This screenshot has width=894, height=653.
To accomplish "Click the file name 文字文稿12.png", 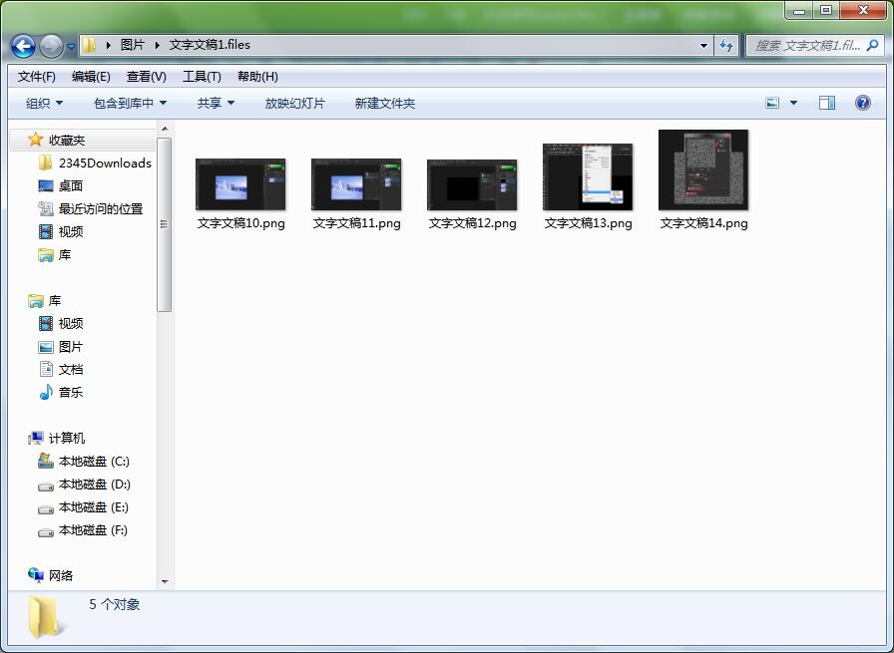I will 473,223.
